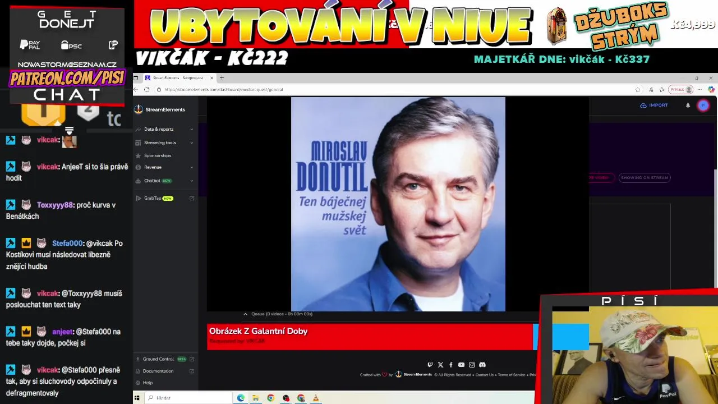Viewport: 718px width, 404px height.
Task: Open the StreamElements Discord icon
Action: pos(482,365)
